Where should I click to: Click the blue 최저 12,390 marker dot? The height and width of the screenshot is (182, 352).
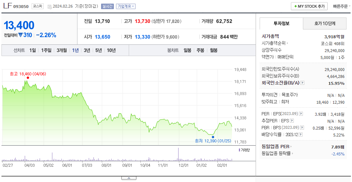point(213,137)
